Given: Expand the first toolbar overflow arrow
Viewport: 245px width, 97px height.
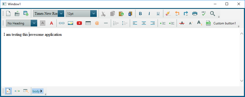Looking at the screenshot, I should point(219,17).
